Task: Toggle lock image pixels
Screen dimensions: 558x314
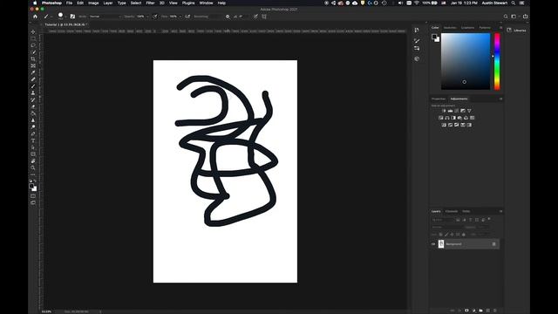Action: (446, 235)
